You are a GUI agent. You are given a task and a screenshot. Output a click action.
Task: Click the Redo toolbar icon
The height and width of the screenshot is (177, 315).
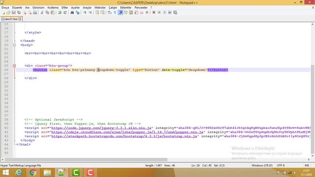pos(65,13)
